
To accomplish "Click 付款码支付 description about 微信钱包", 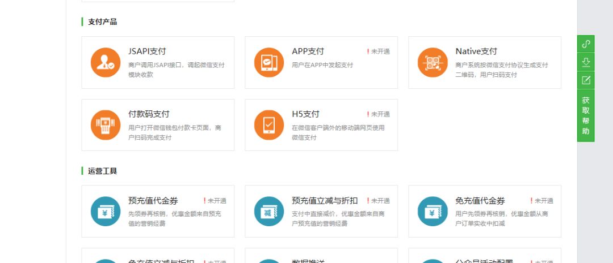I will coord(175,132).
